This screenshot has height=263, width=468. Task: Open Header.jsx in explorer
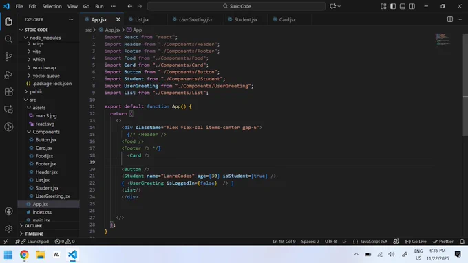coord(49,172)
